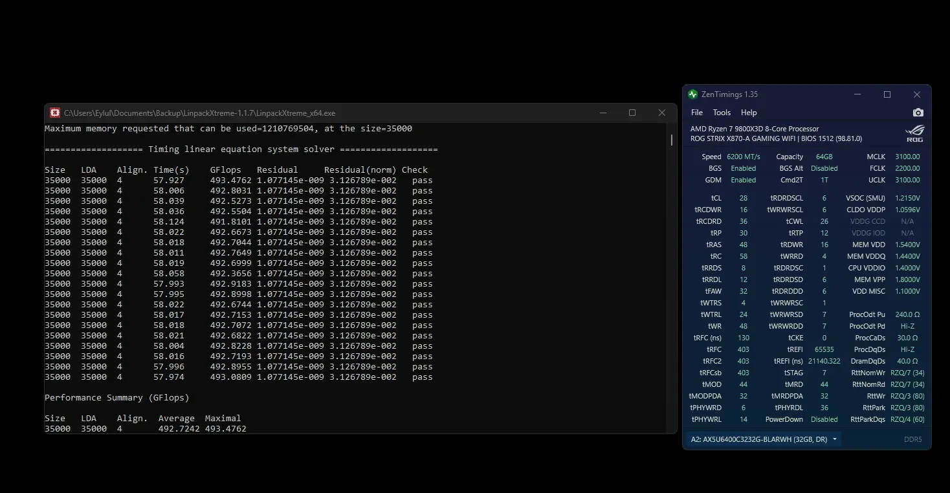Click the GFlops value 493.0809 in console
Viewport: 950px width, 493px height.
tap(231, 377)
